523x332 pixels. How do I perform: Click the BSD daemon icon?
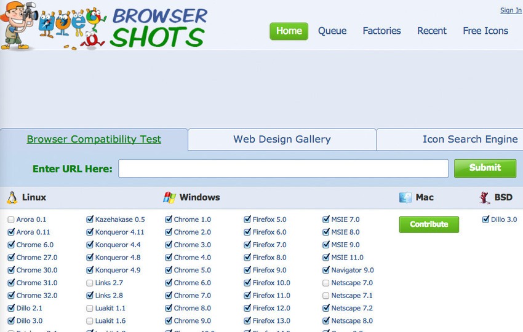[x=485, y=197]
